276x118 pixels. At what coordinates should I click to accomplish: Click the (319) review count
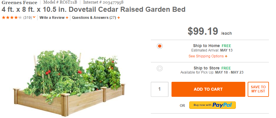coord(27,18)
